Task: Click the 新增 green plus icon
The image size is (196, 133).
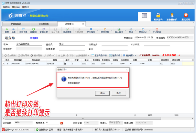Action: [33, 29]
